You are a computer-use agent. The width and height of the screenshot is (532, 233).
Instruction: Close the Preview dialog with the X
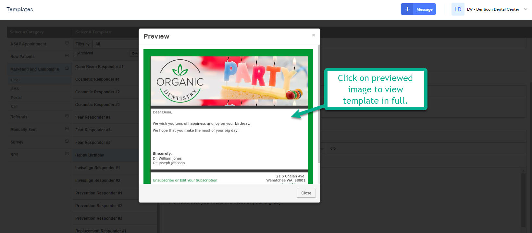click(x=314, y=35)
